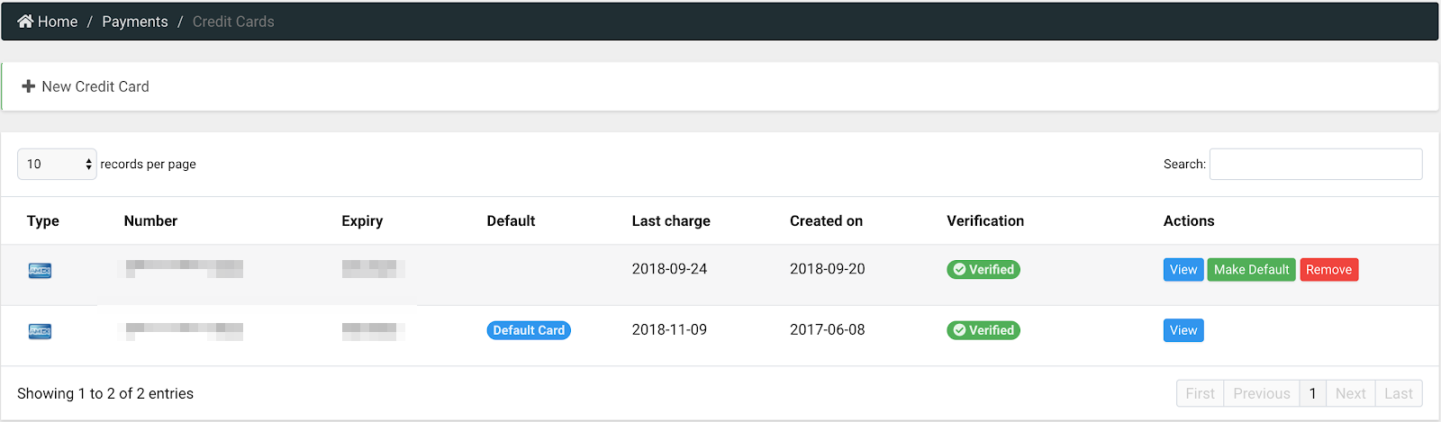Sort by Last charge column header
This screenshot has width=1441, height=422.
pyautogui.click(x=670, y=220)
